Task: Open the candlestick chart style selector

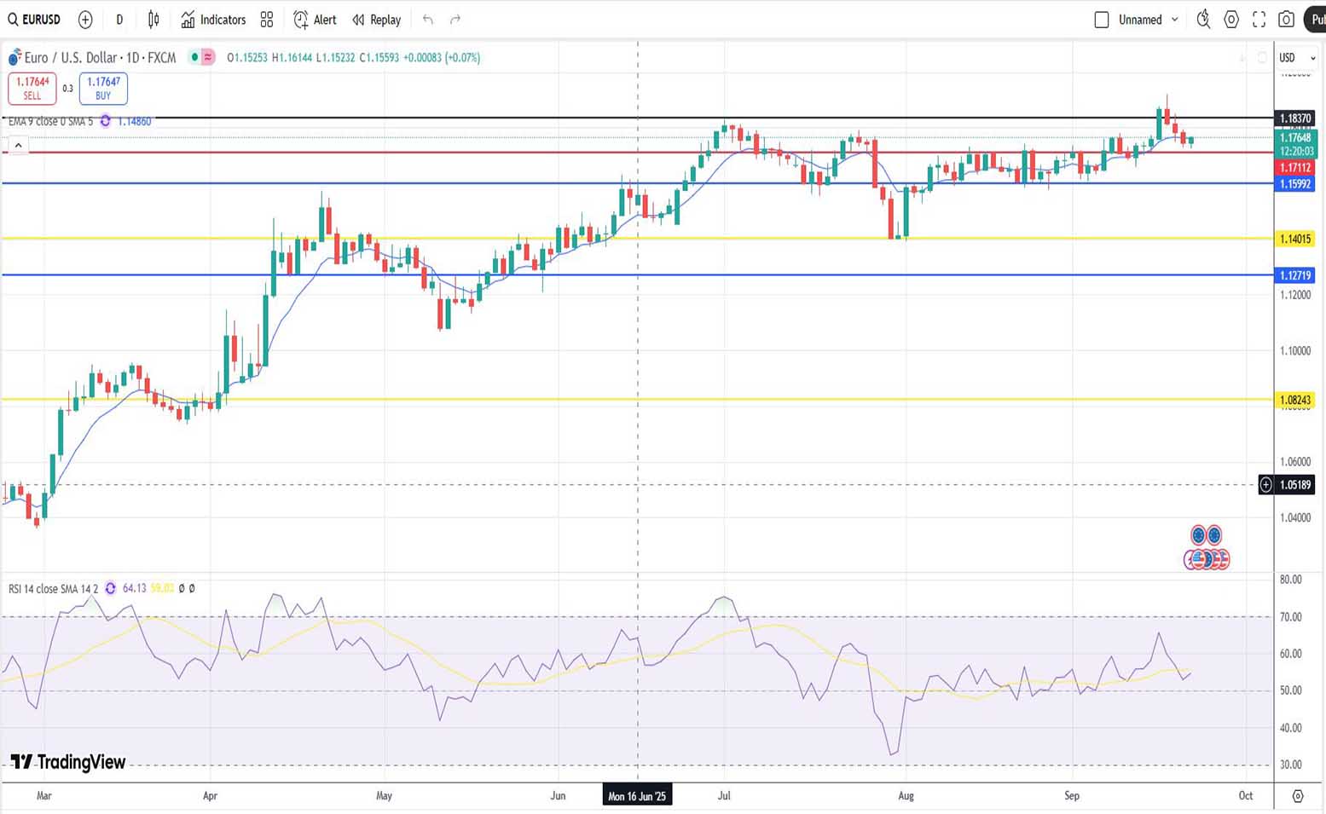Action: coord(153,20)
